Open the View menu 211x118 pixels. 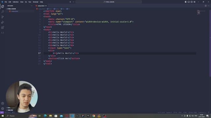coord(22,2)
